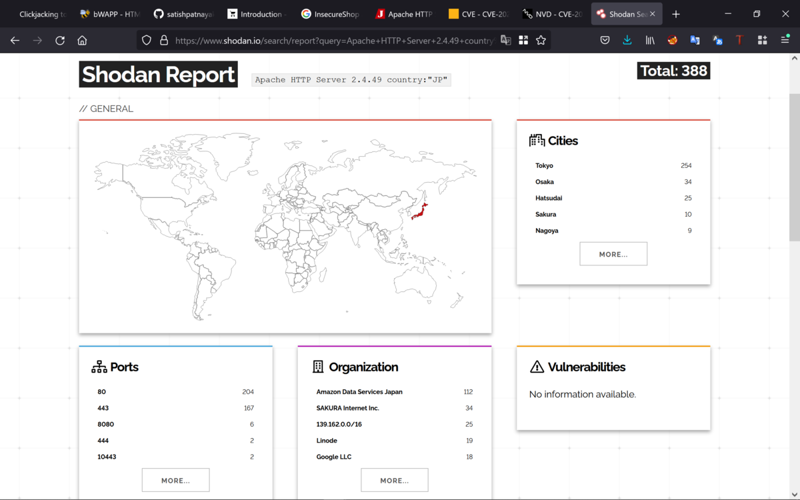Close the Shodan Search tab
800x500 pixels.
click(653, 14)
